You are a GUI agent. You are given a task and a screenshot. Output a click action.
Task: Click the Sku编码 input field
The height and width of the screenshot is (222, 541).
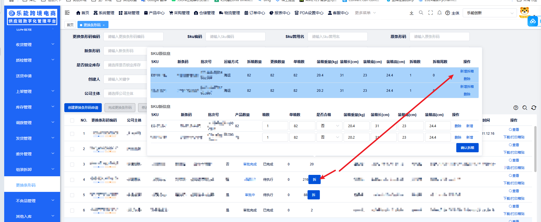click(x=235, y=37)
